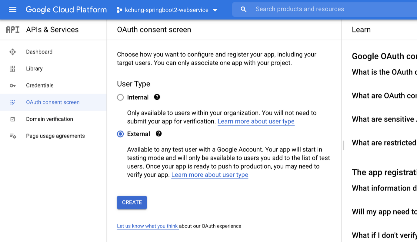
Task: Open help tooltip next to Internal
Action: point(157,97)
